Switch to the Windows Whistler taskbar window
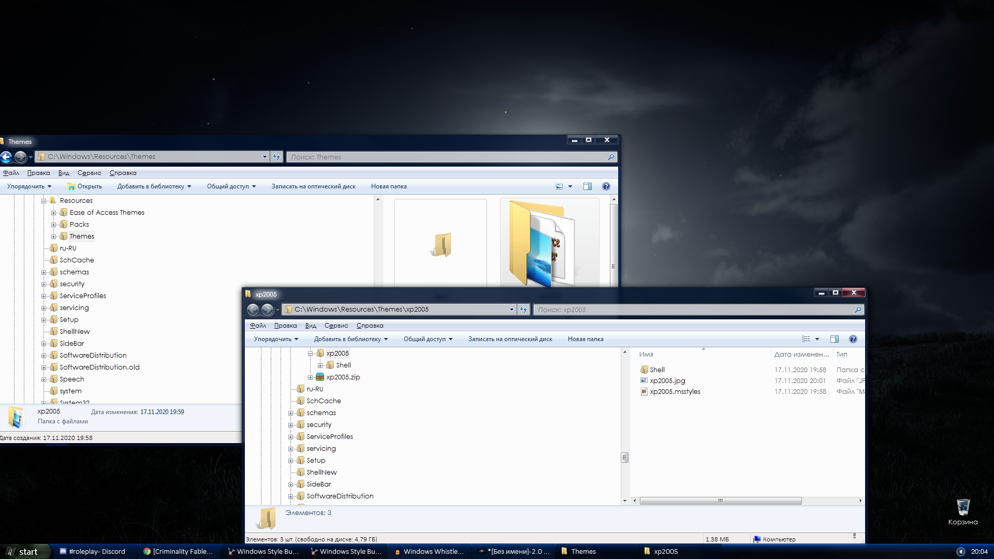The width and height of the screenshot is (994, 559). coord(430,551)
